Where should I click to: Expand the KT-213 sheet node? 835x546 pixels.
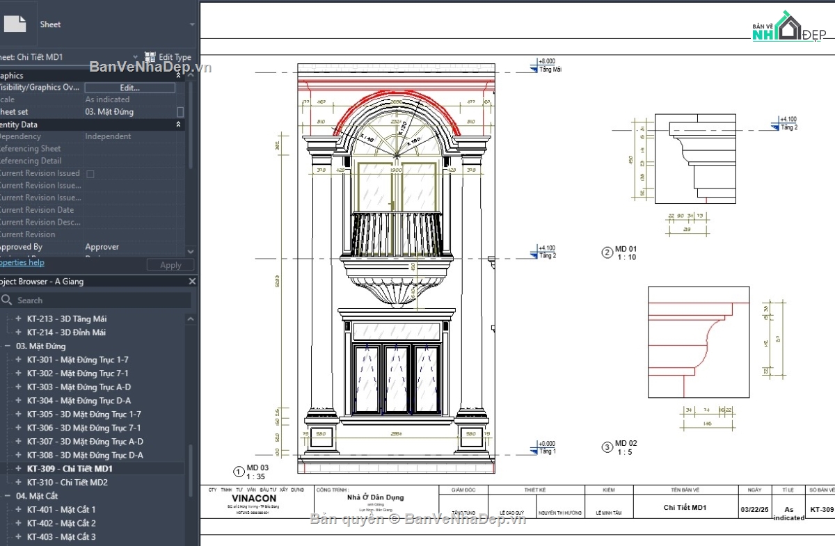tap(19, 319)
